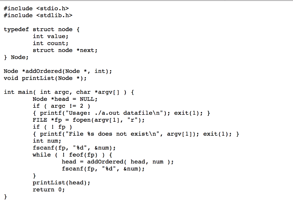Click the int num; declaration

tap(47, 141)
